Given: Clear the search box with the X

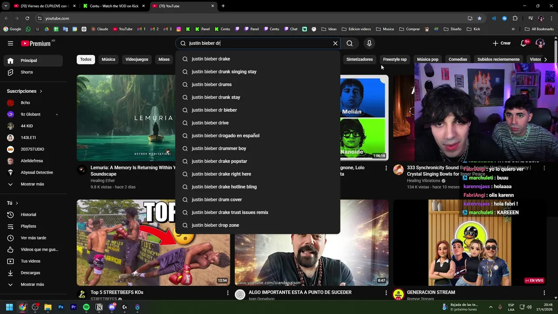Looking at the screenshot, I should click(x=335, y=43).
